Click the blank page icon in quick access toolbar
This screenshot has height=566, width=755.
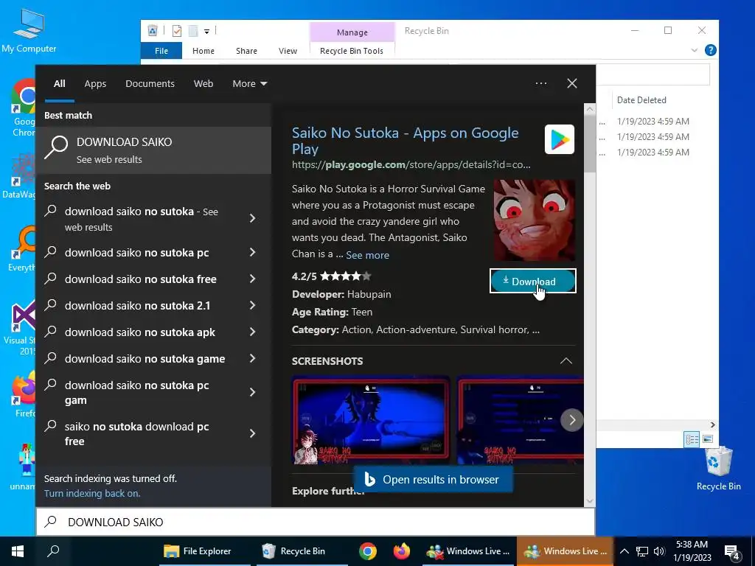pos(193,31)
